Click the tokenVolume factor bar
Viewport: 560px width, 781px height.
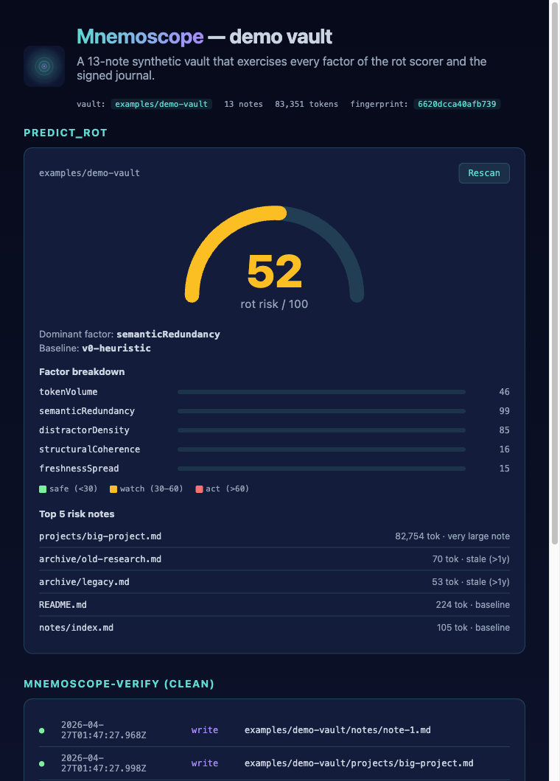pyautogui.click(x=321, y=392)
